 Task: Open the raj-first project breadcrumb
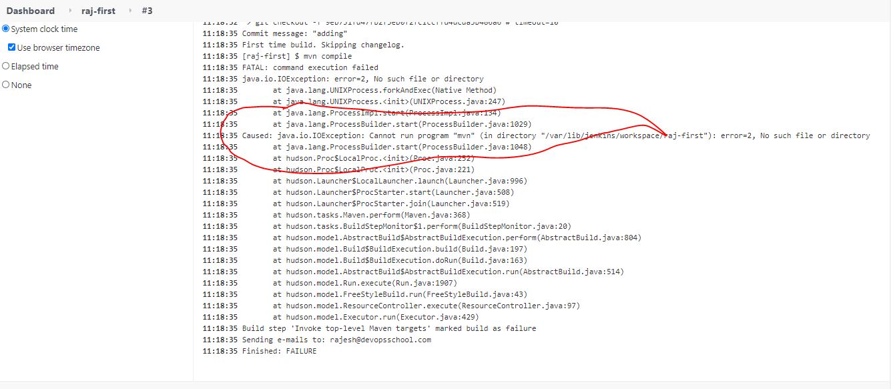pos(97,11)
